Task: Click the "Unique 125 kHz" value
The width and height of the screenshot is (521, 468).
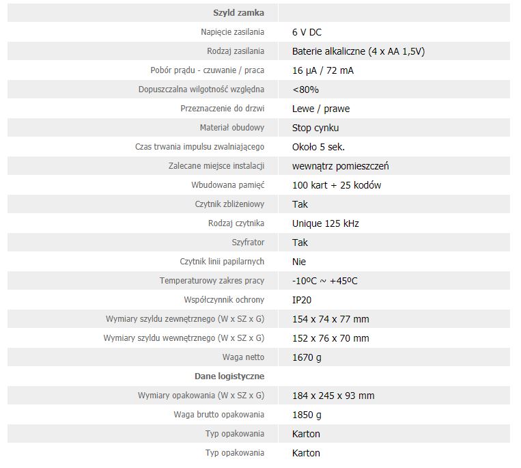Action: click(x=325, y=223)
